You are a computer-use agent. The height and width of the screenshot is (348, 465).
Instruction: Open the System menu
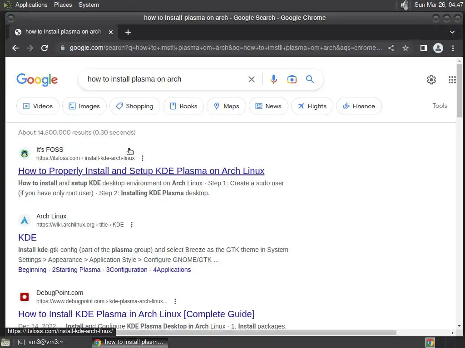point(89,5)
